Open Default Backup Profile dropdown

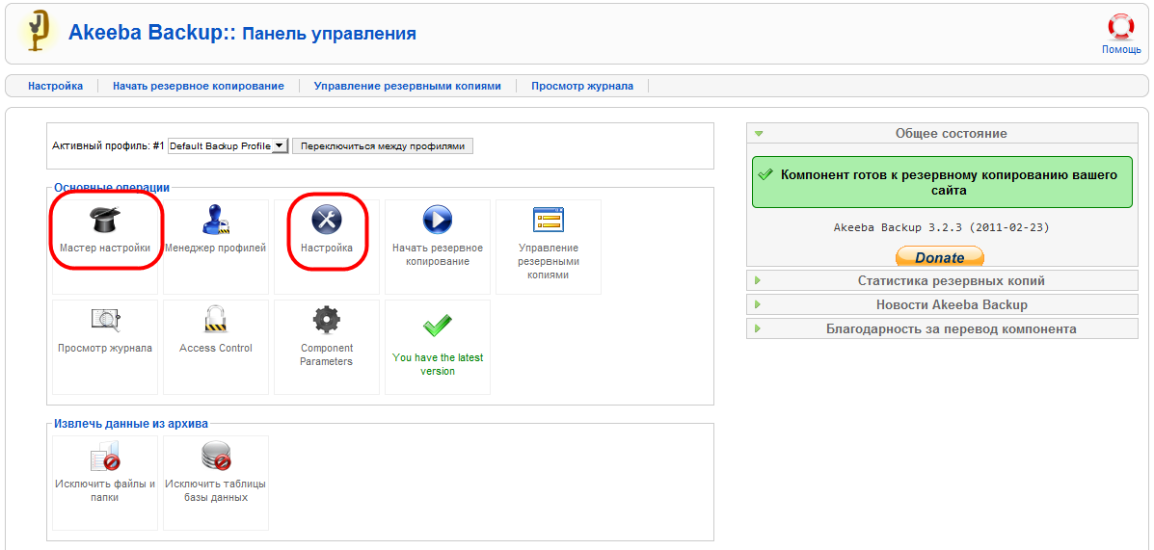click(x=228, y=145)
